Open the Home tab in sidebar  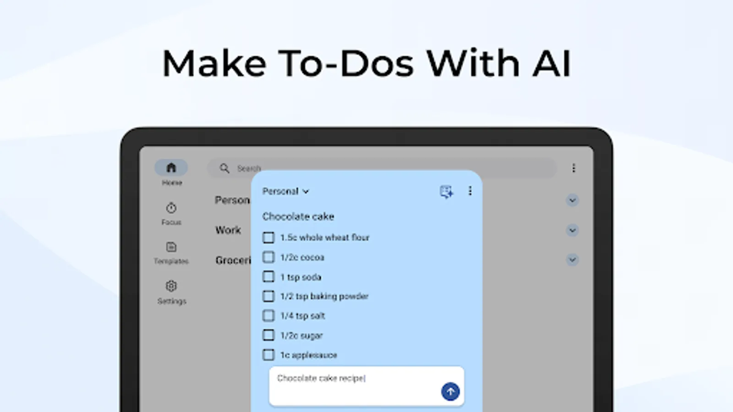tap(171, 173)
